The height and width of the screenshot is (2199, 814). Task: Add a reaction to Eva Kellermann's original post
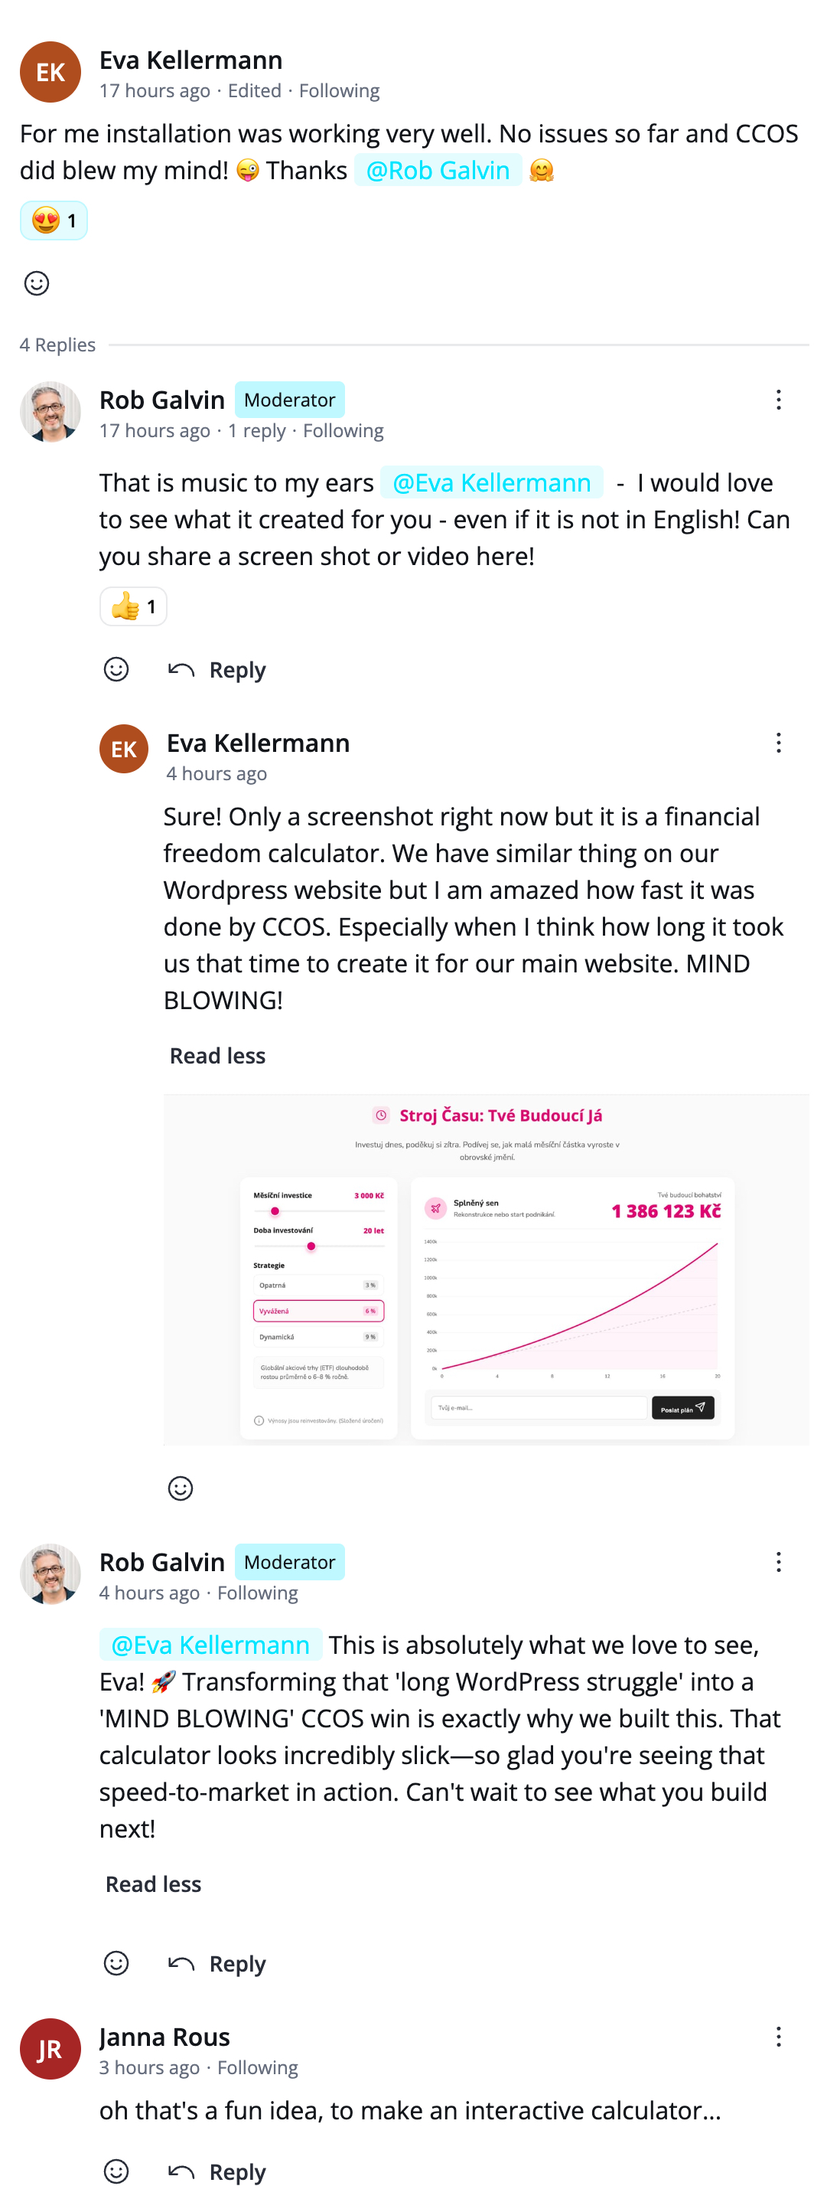[37, 283]
